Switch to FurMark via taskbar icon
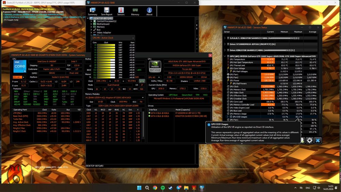 (x=194, y=188)
